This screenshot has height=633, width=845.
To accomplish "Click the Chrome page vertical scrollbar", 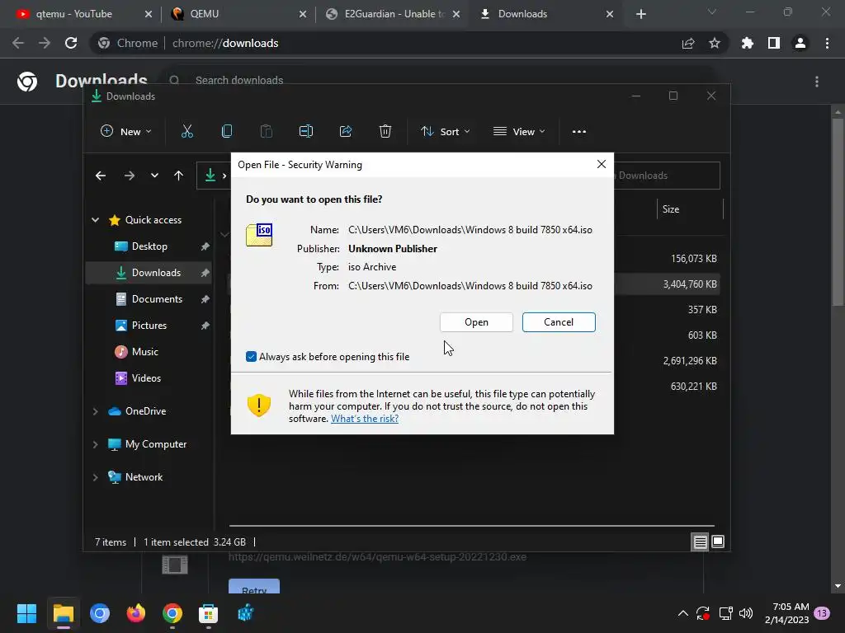I will point(838,212).
